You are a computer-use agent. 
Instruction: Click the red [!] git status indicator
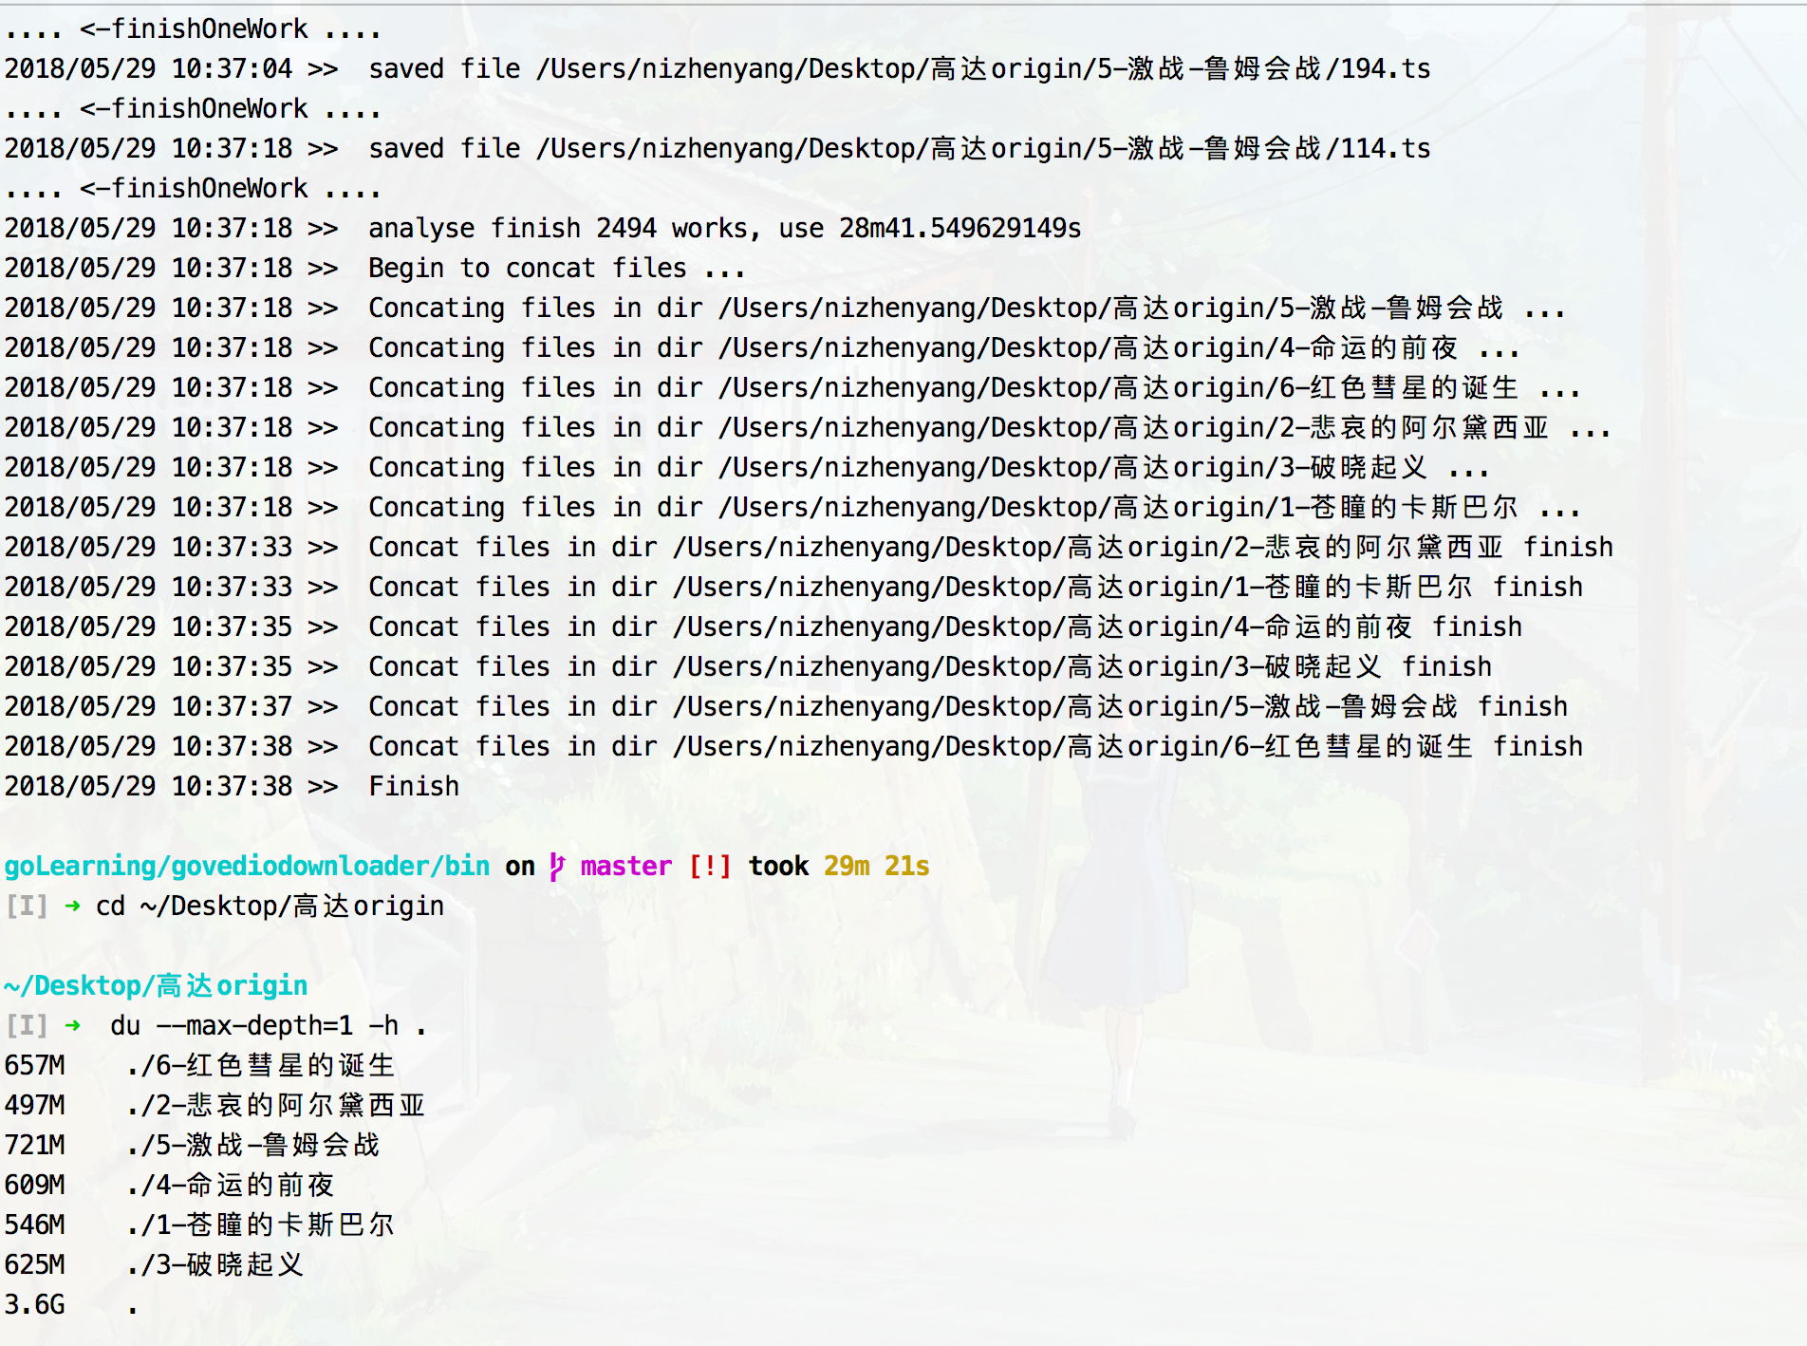[x=710, y=867]
